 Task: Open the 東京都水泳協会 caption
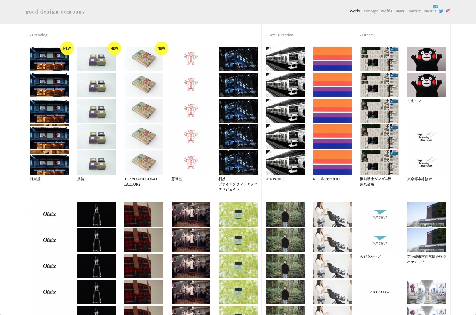[420, 179]
